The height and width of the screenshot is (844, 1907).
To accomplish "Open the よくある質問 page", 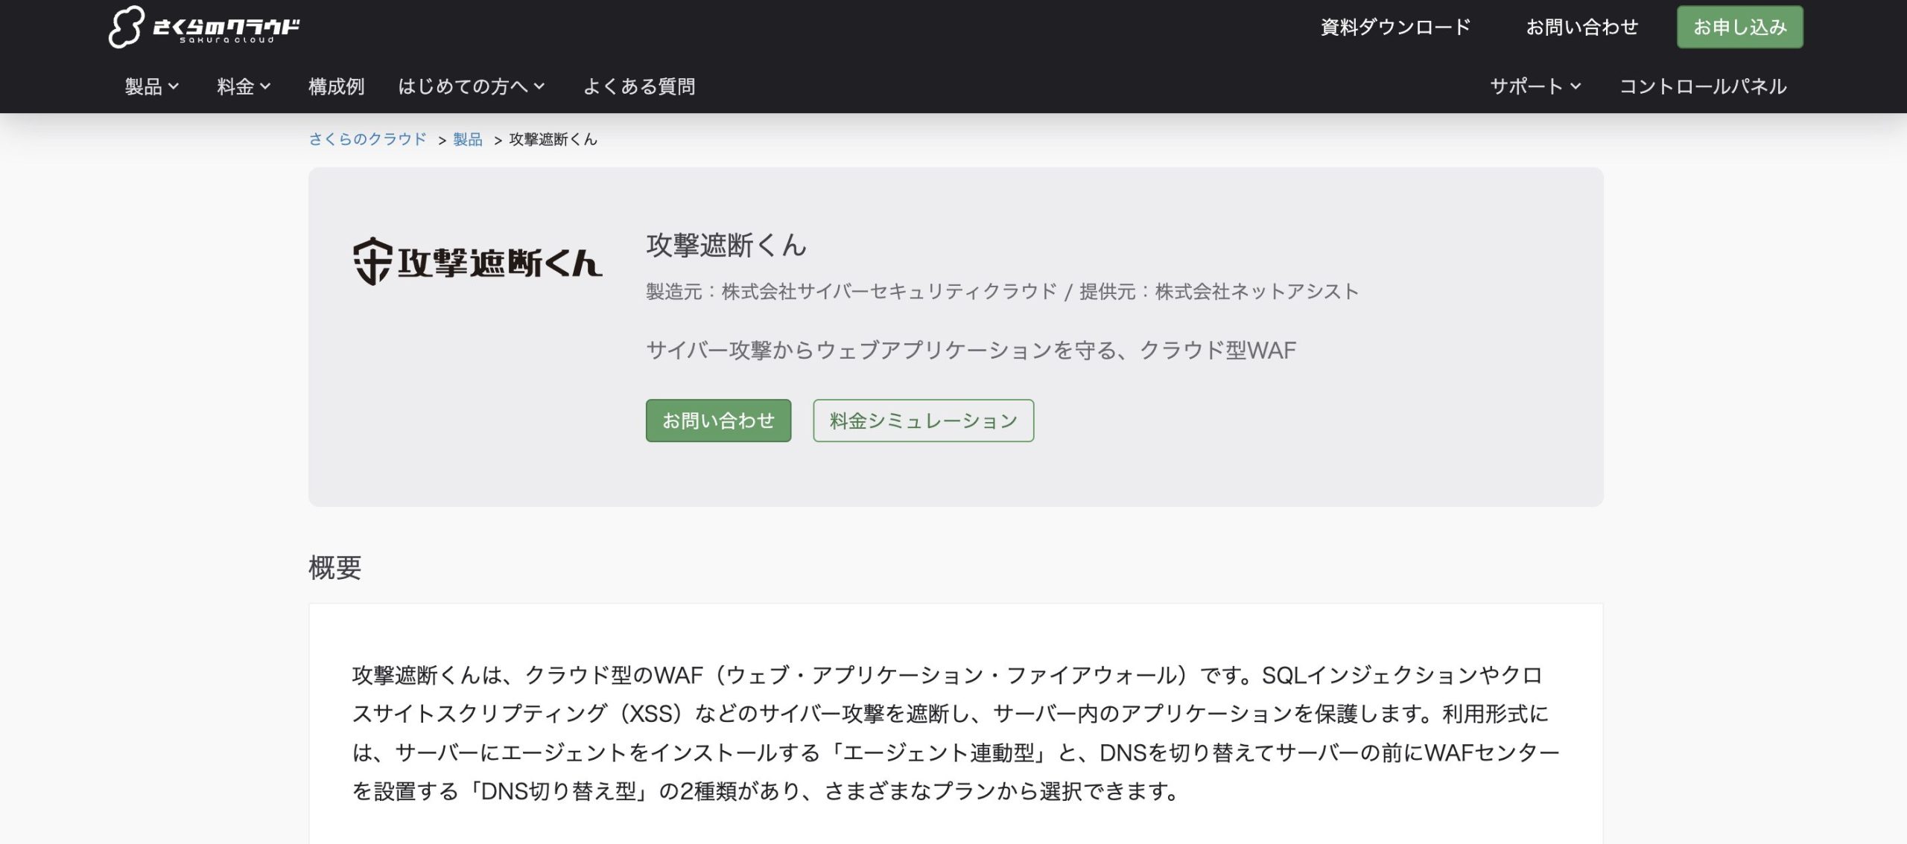I will point(639,86).
